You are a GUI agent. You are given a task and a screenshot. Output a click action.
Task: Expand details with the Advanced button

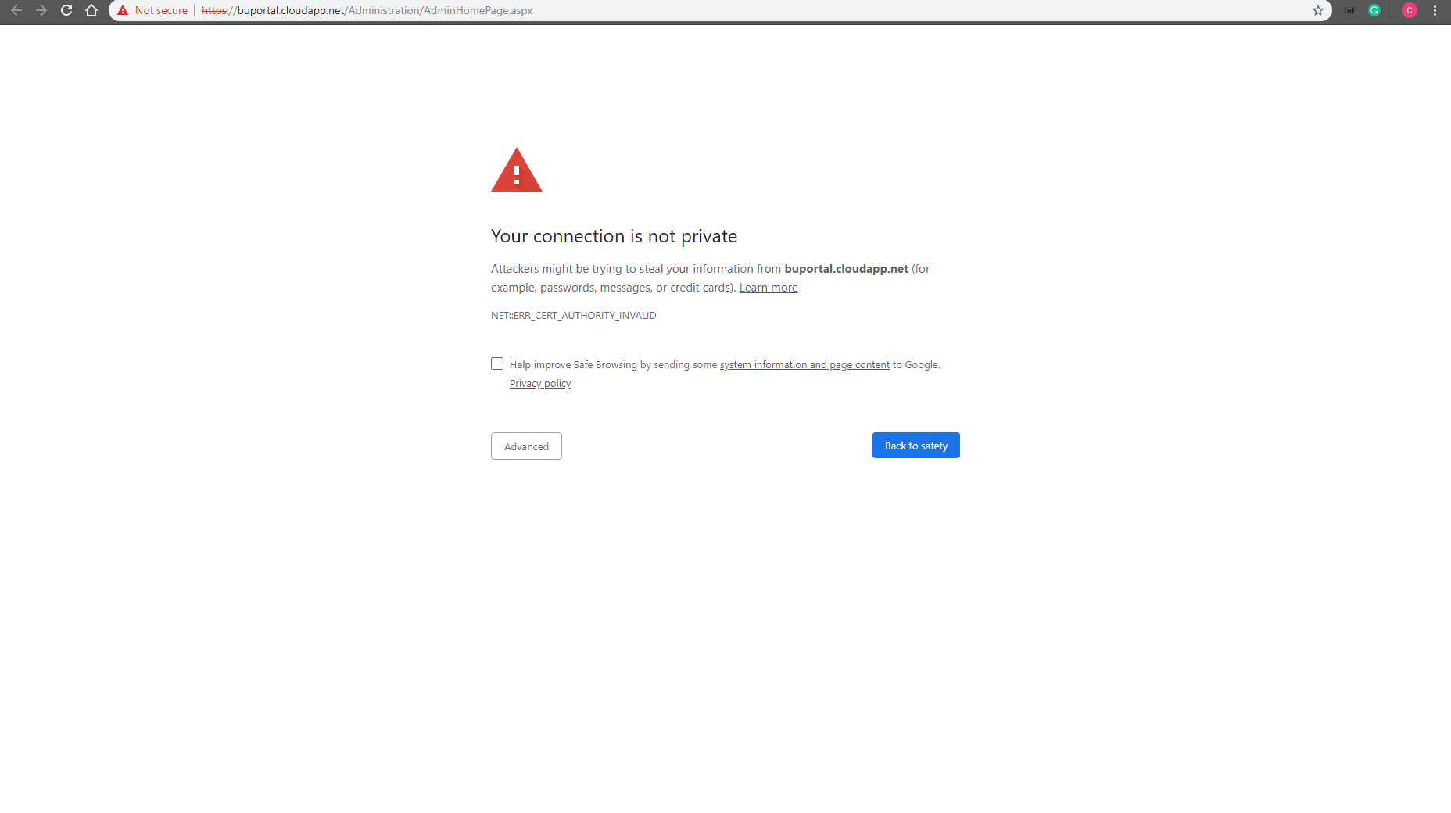pos(525,446)
